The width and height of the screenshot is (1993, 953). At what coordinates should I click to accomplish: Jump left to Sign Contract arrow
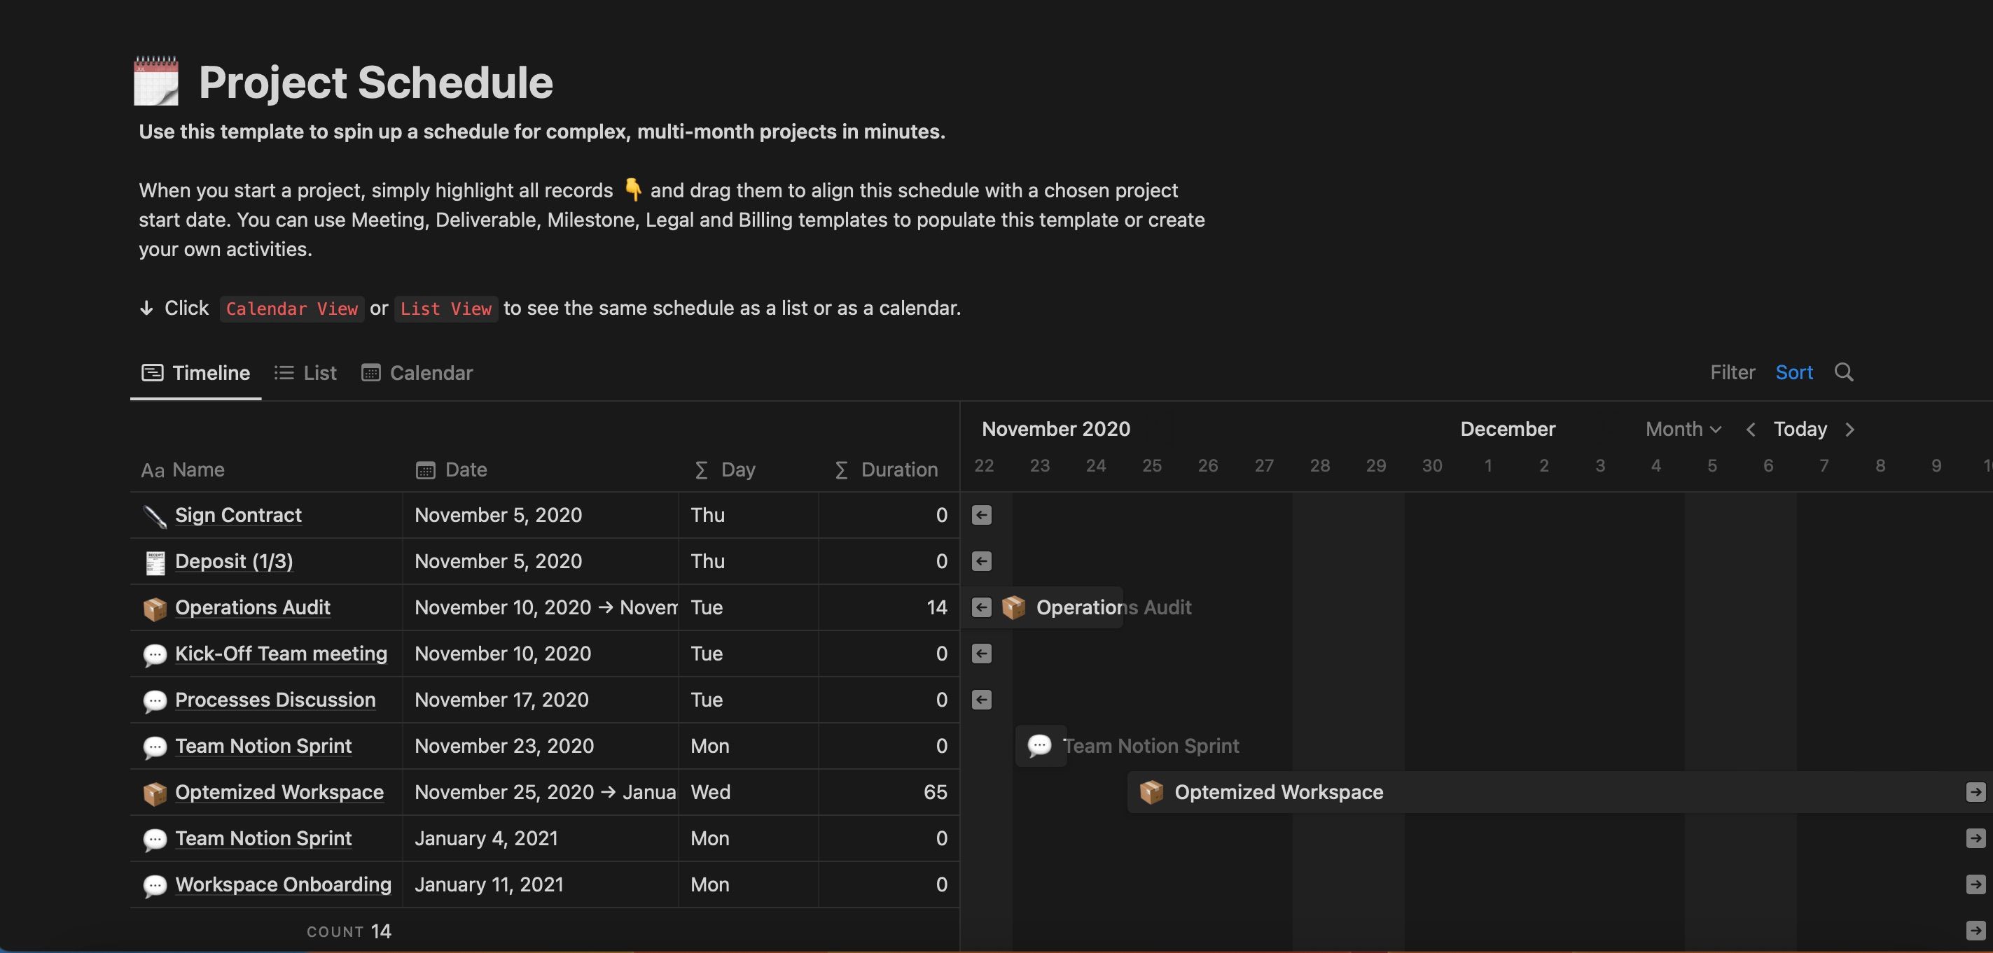tap(981, 516)
